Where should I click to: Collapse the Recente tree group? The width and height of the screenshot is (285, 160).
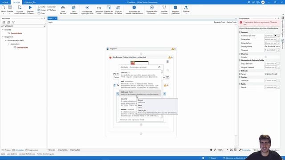point(3,30)
